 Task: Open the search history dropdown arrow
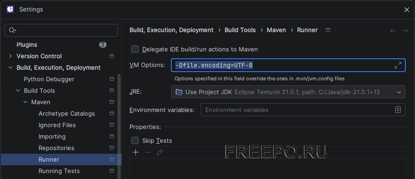[x=15, y=31]
